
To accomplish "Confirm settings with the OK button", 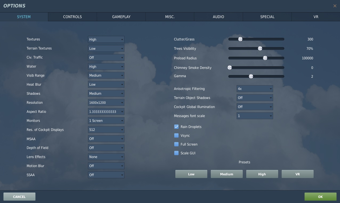I will click(x=321, y=197).
